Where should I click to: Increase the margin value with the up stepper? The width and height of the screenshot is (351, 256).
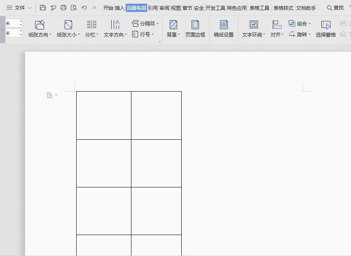[x=20, y=21]
